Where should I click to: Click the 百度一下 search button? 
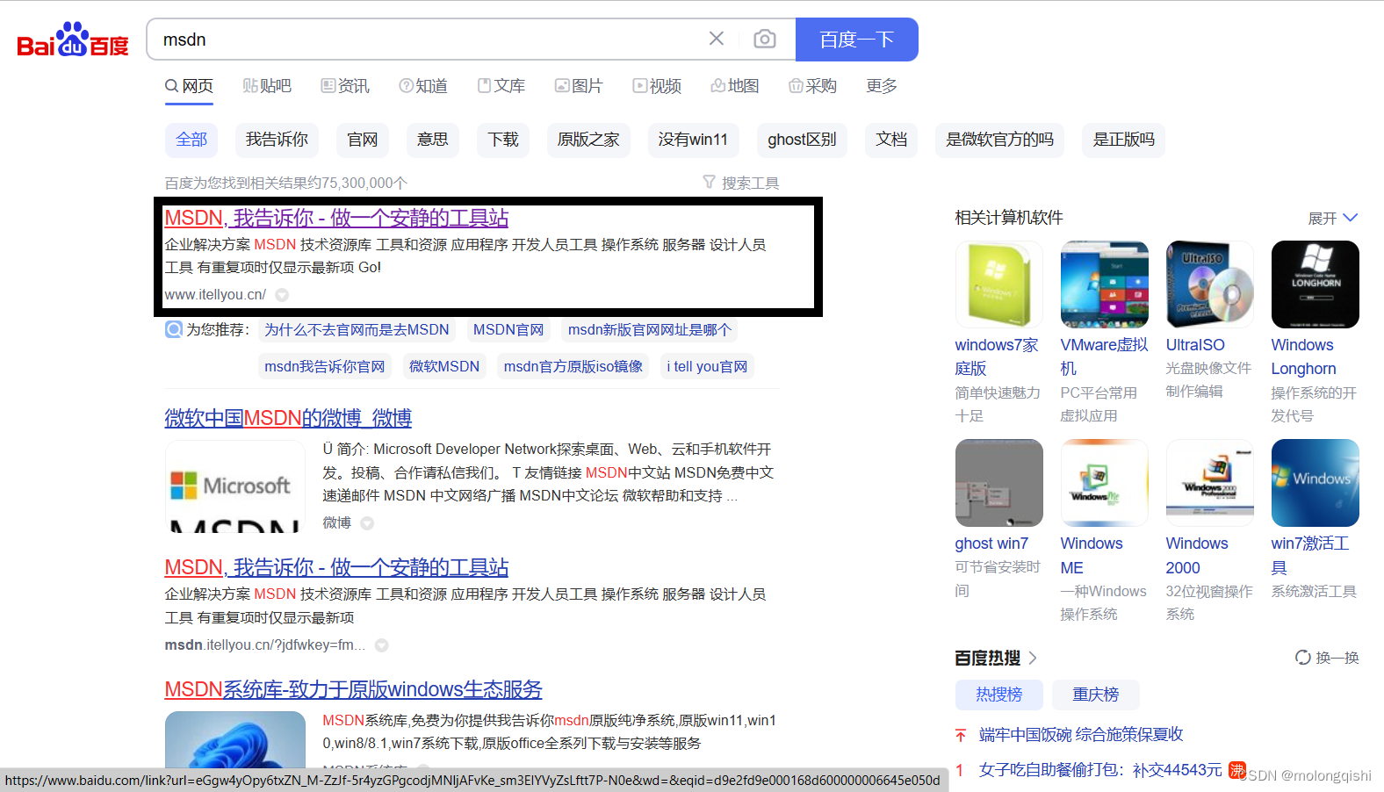pos(856,40)
